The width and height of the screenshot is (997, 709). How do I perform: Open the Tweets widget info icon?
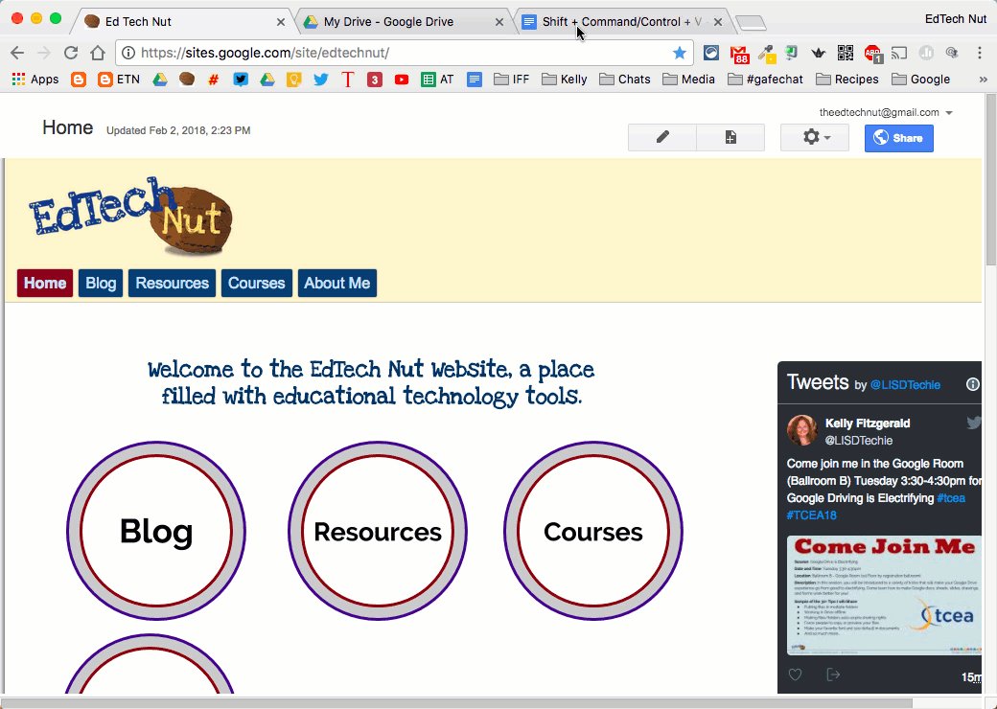[x=972, y=384]
